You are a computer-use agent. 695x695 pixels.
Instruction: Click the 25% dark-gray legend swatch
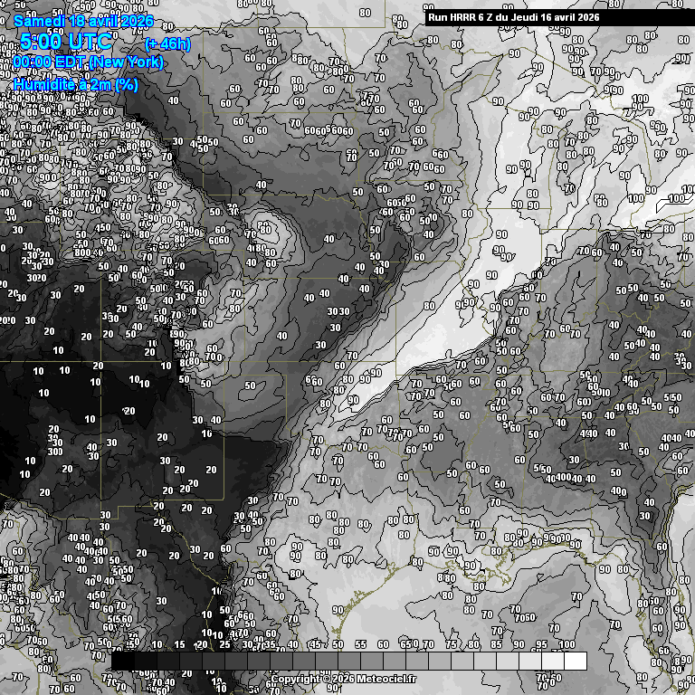[x=236, y=661]
